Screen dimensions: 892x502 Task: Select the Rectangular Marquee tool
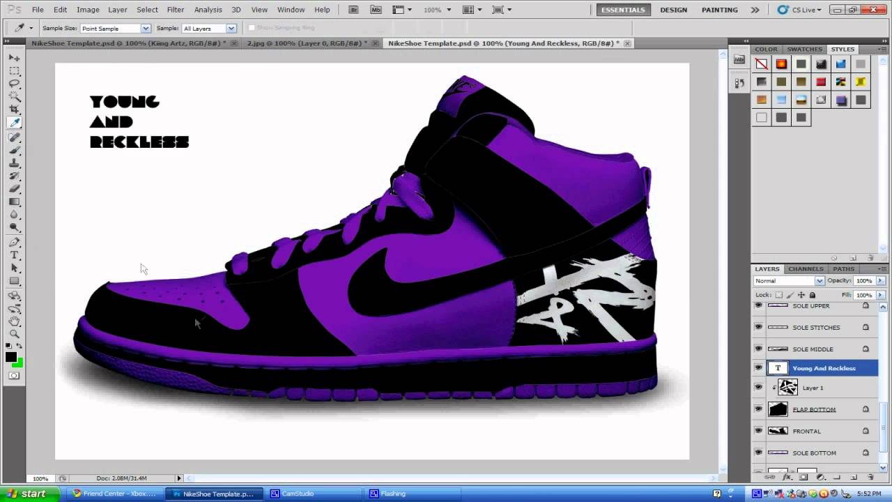coord(14,71)
